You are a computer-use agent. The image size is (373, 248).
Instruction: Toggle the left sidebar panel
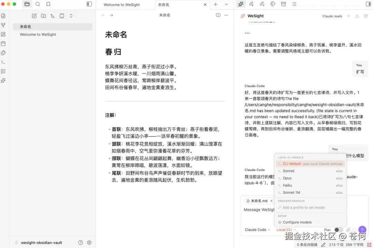[x=89, y=4]
